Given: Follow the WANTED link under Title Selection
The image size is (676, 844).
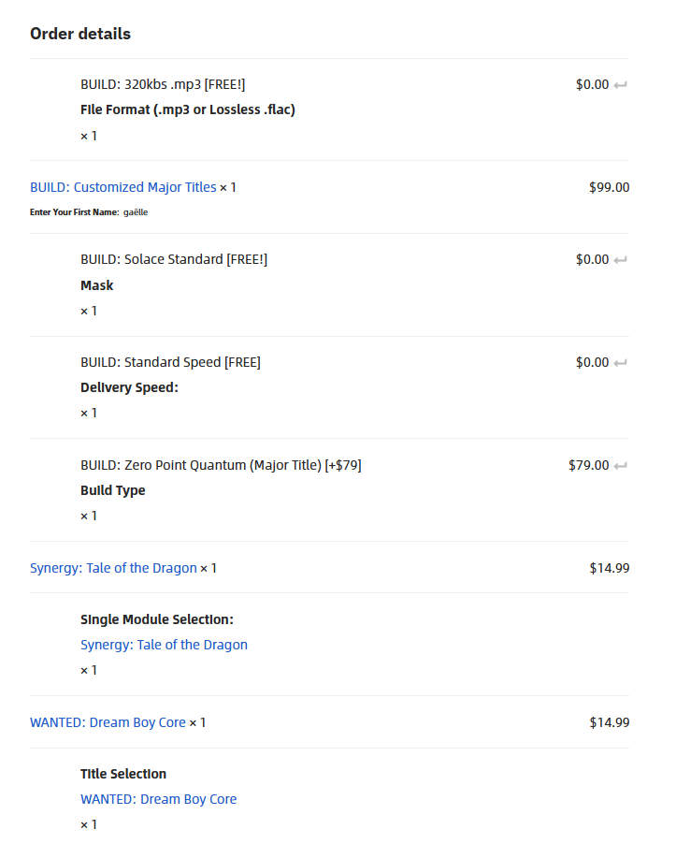Looking at the screenshot, I should click(x=158, y=799).
